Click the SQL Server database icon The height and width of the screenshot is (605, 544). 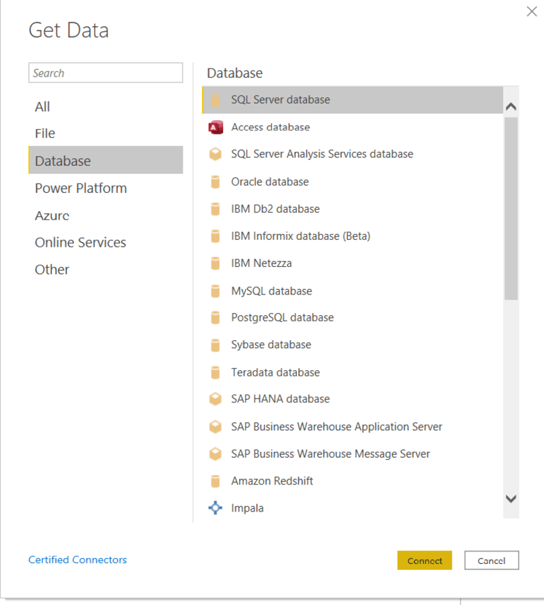pos(216,100)
